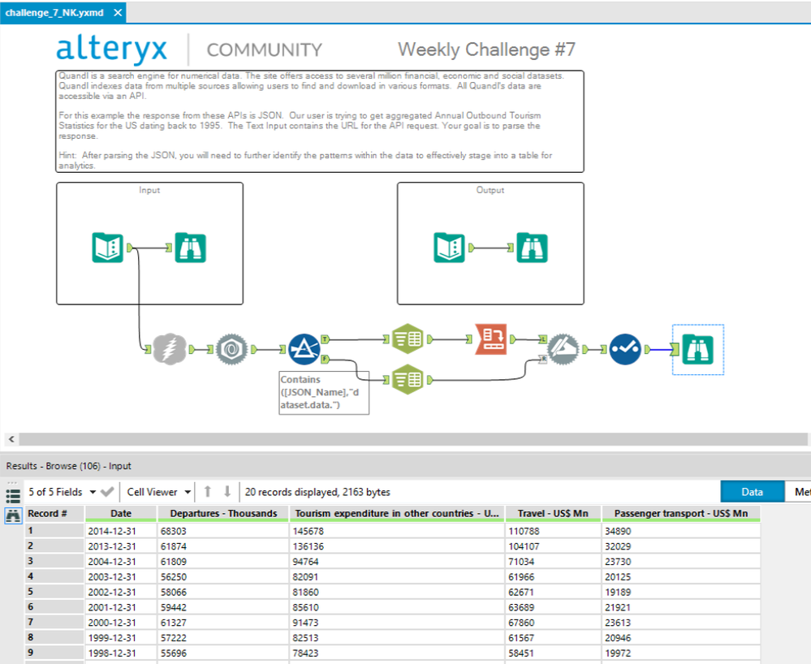Select the blue Filter tool icon
The image size is (811, 664).
pos(304,349)
